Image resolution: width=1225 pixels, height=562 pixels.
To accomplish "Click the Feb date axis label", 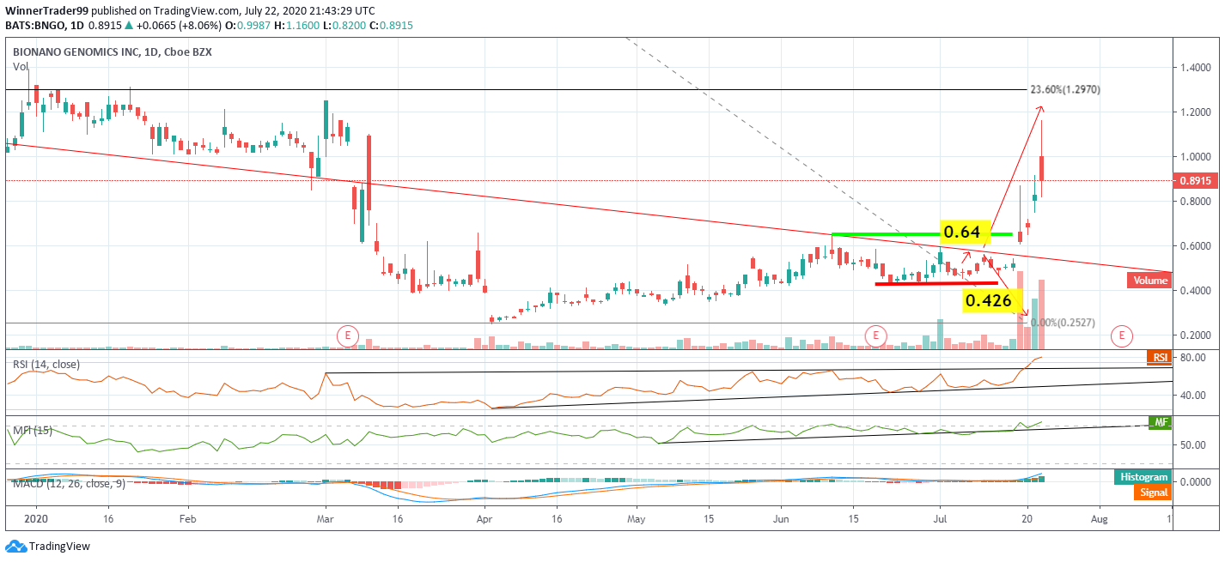I will tap(188, 519).
